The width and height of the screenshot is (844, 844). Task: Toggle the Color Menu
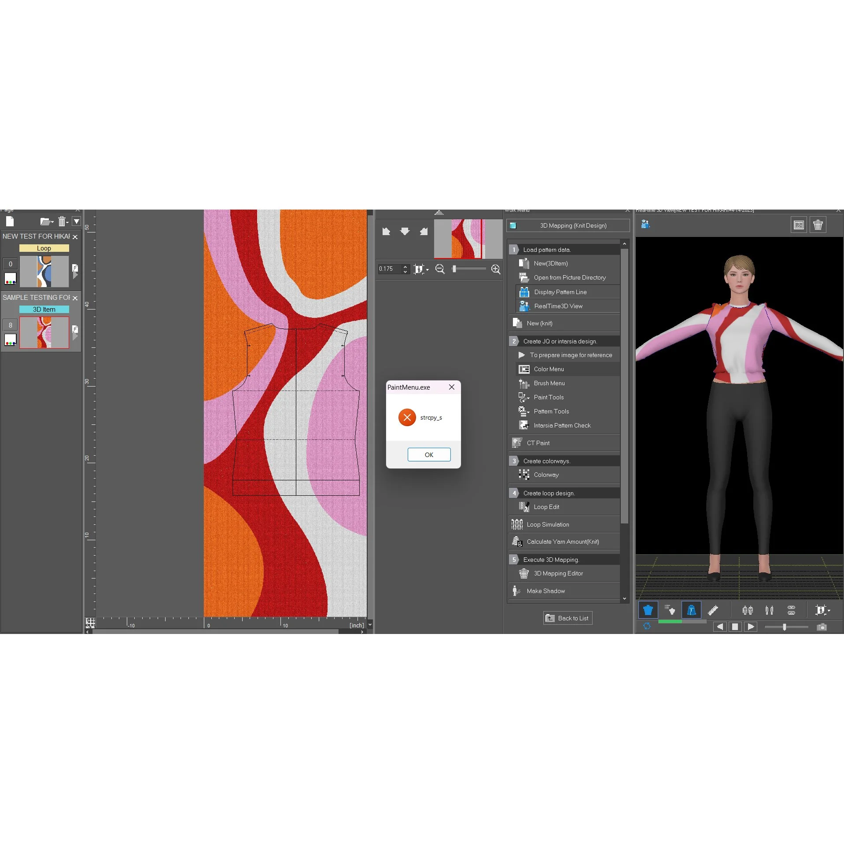[x=568, y=369]
